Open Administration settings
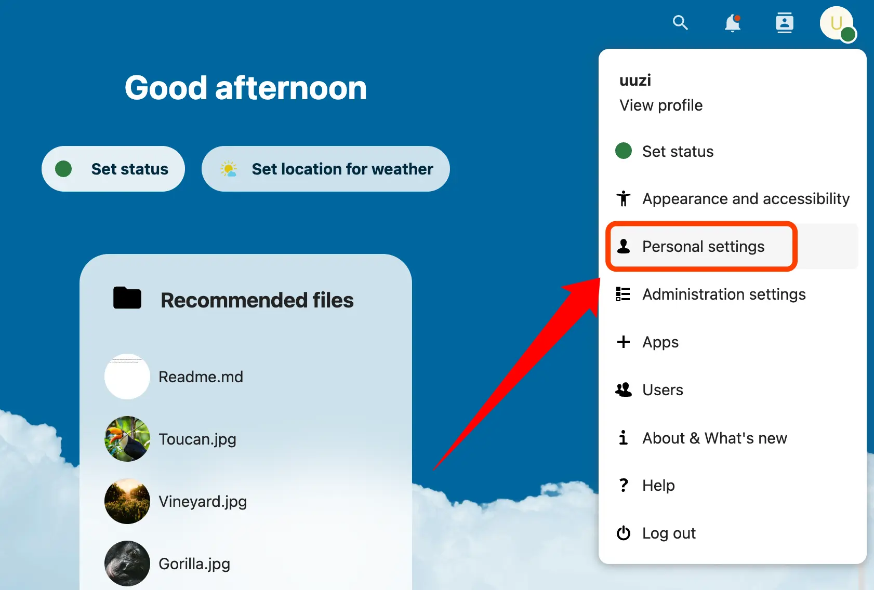The height and width of the screenshot is (590, 874). click(723, 294)
